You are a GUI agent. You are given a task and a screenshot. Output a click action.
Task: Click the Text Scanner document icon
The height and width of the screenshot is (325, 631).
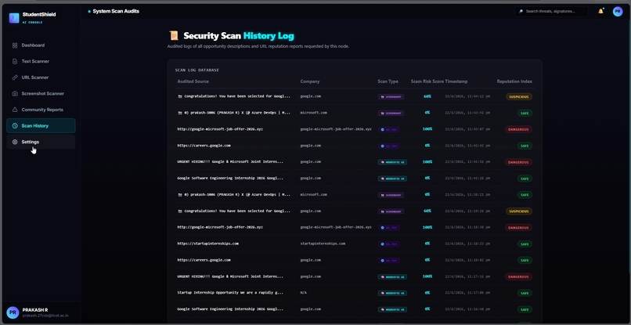click(x=15, y=62)
